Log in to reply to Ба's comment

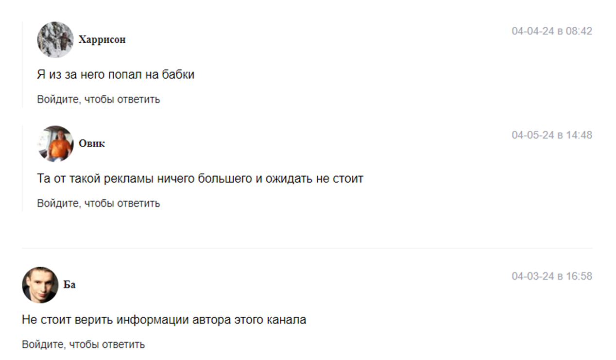pyautogui.click(x=83, y=345)
